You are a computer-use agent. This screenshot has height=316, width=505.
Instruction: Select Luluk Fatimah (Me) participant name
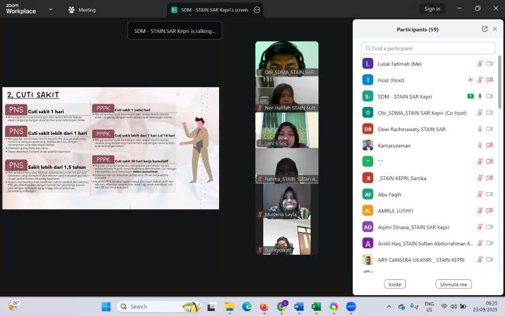click(x=400, y=64)
